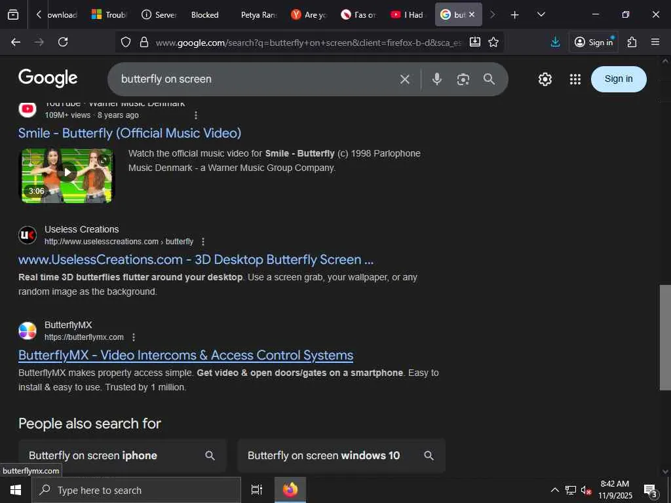Switch to the Are yo tab
Viewport: 671px width, 503px height.
point(309,14)
